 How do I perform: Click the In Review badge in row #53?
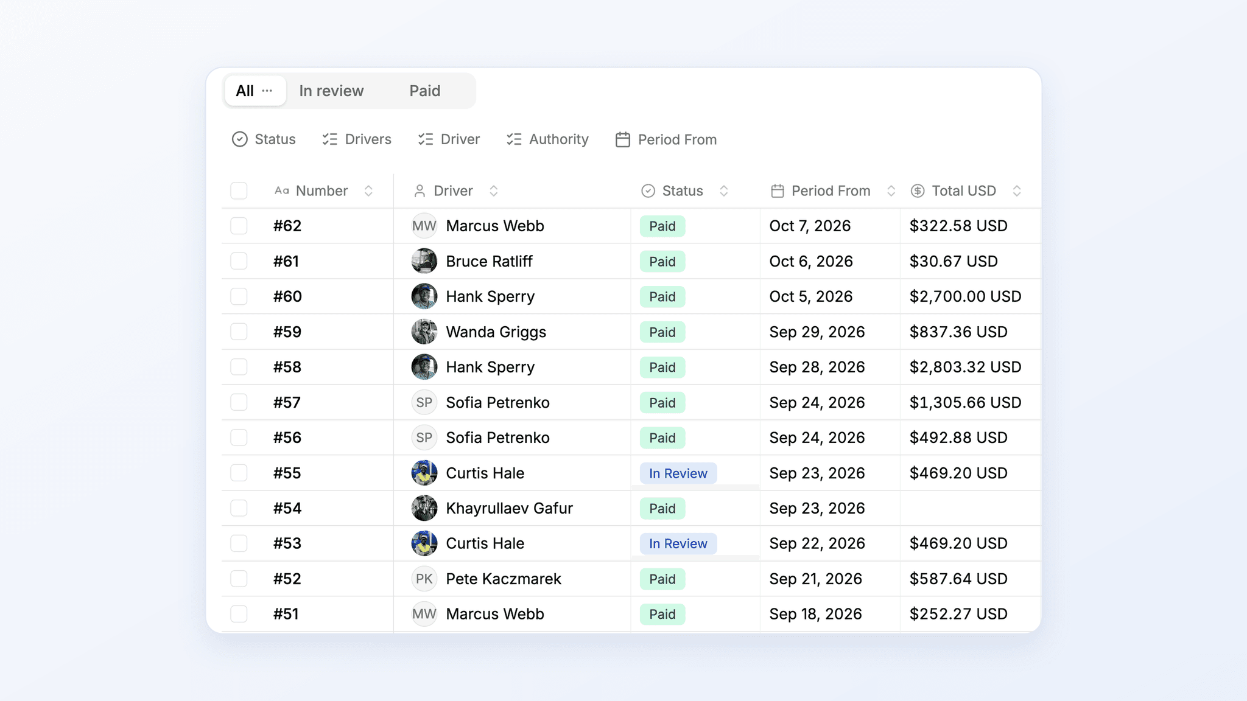point(678,543)
